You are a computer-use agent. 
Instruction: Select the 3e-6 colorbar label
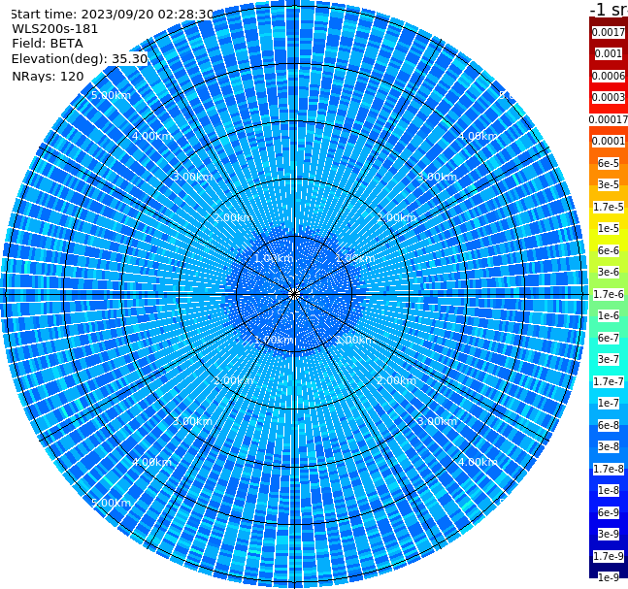click(609, 272)
